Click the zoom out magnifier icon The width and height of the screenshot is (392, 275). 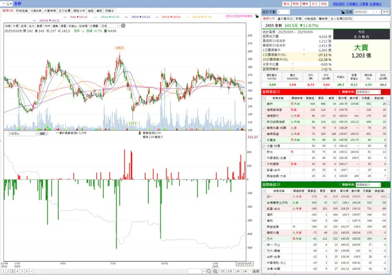coord(209,271)
